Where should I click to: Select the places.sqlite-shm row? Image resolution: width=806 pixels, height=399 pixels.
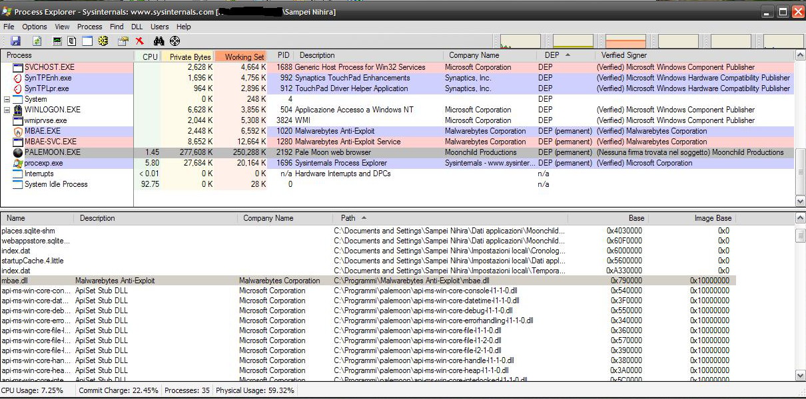[x=368, y=231]
